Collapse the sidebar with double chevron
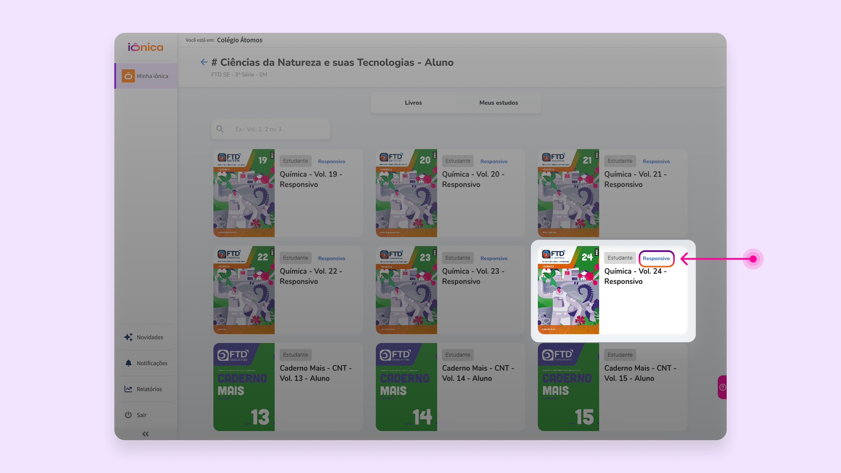This screenshot has width=841, height=473. click(146, 434)
